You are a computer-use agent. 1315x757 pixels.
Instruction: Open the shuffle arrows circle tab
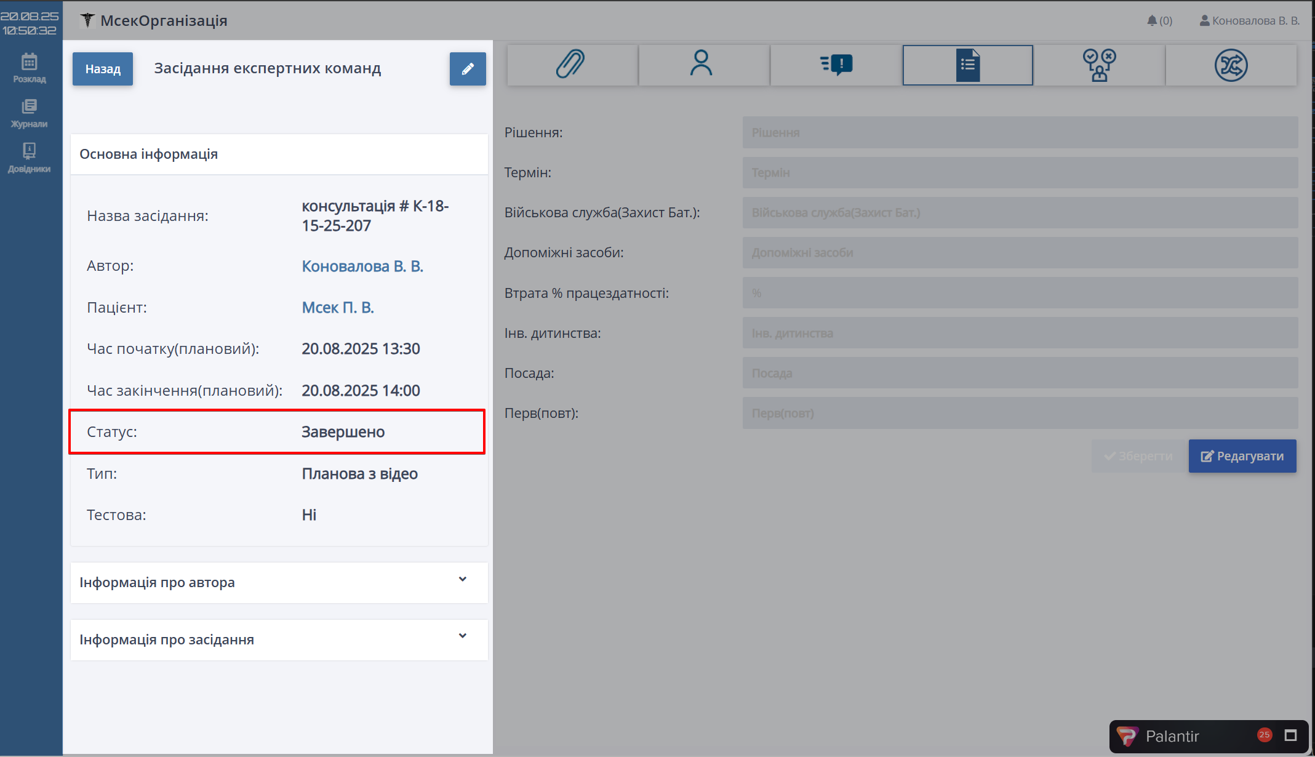point(1231,65)
